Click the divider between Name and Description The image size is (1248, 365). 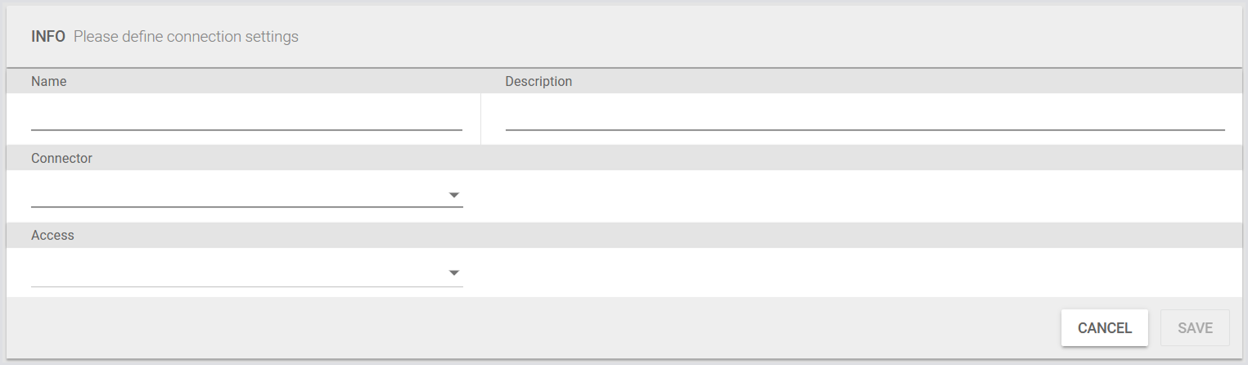point(480,119)
